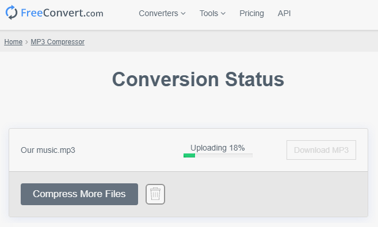This screenshot has height=227, width=378.
Task: Open the Converters dropdown menu
Action: tap(162, 13)
